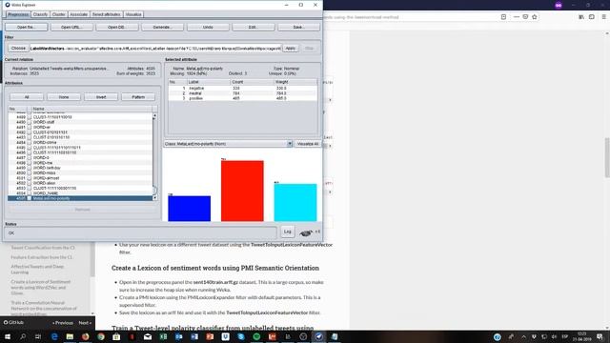610x343 pixels.
Task: Click the Name column header in attributes table
Action: pos(91,109)
